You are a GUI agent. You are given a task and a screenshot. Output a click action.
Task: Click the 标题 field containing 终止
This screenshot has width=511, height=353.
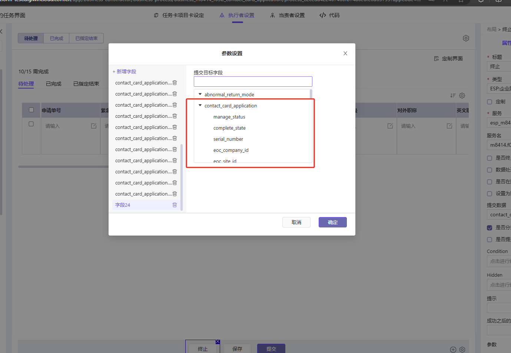point(499,66)
